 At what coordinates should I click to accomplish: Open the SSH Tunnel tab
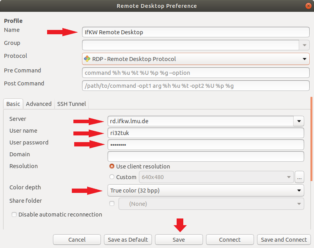[71, 104]
